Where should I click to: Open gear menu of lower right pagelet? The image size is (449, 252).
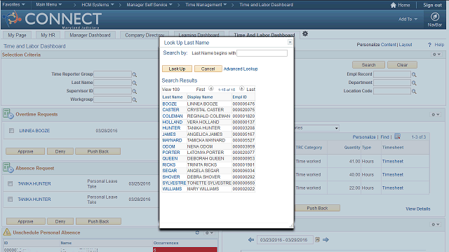[x=436, y=225]
